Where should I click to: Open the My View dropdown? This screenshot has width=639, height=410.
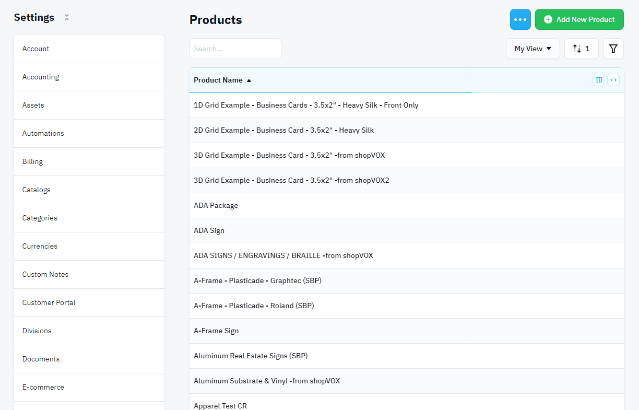coord(532,48)
